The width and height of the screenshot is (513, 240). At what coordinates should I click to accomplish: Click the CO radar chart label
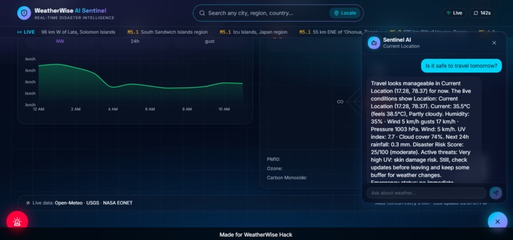pyautogui.click(x=341, y=102)
